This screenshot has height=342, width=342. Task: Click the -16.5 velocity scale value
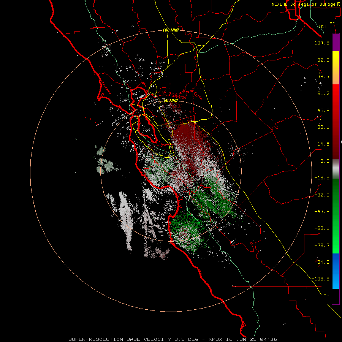point(322,178)
